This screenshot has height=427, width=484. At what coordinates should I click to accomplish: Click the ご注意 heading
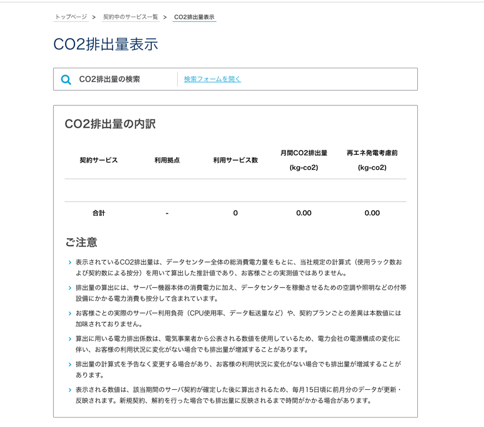(x=81, y=242)
